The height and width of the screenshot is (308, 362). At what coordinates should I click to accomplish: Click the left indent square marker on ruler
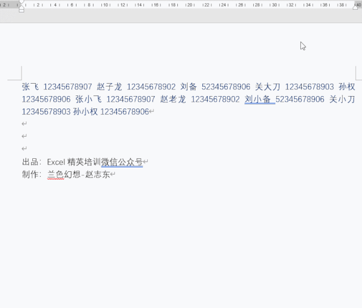(22, 11)
